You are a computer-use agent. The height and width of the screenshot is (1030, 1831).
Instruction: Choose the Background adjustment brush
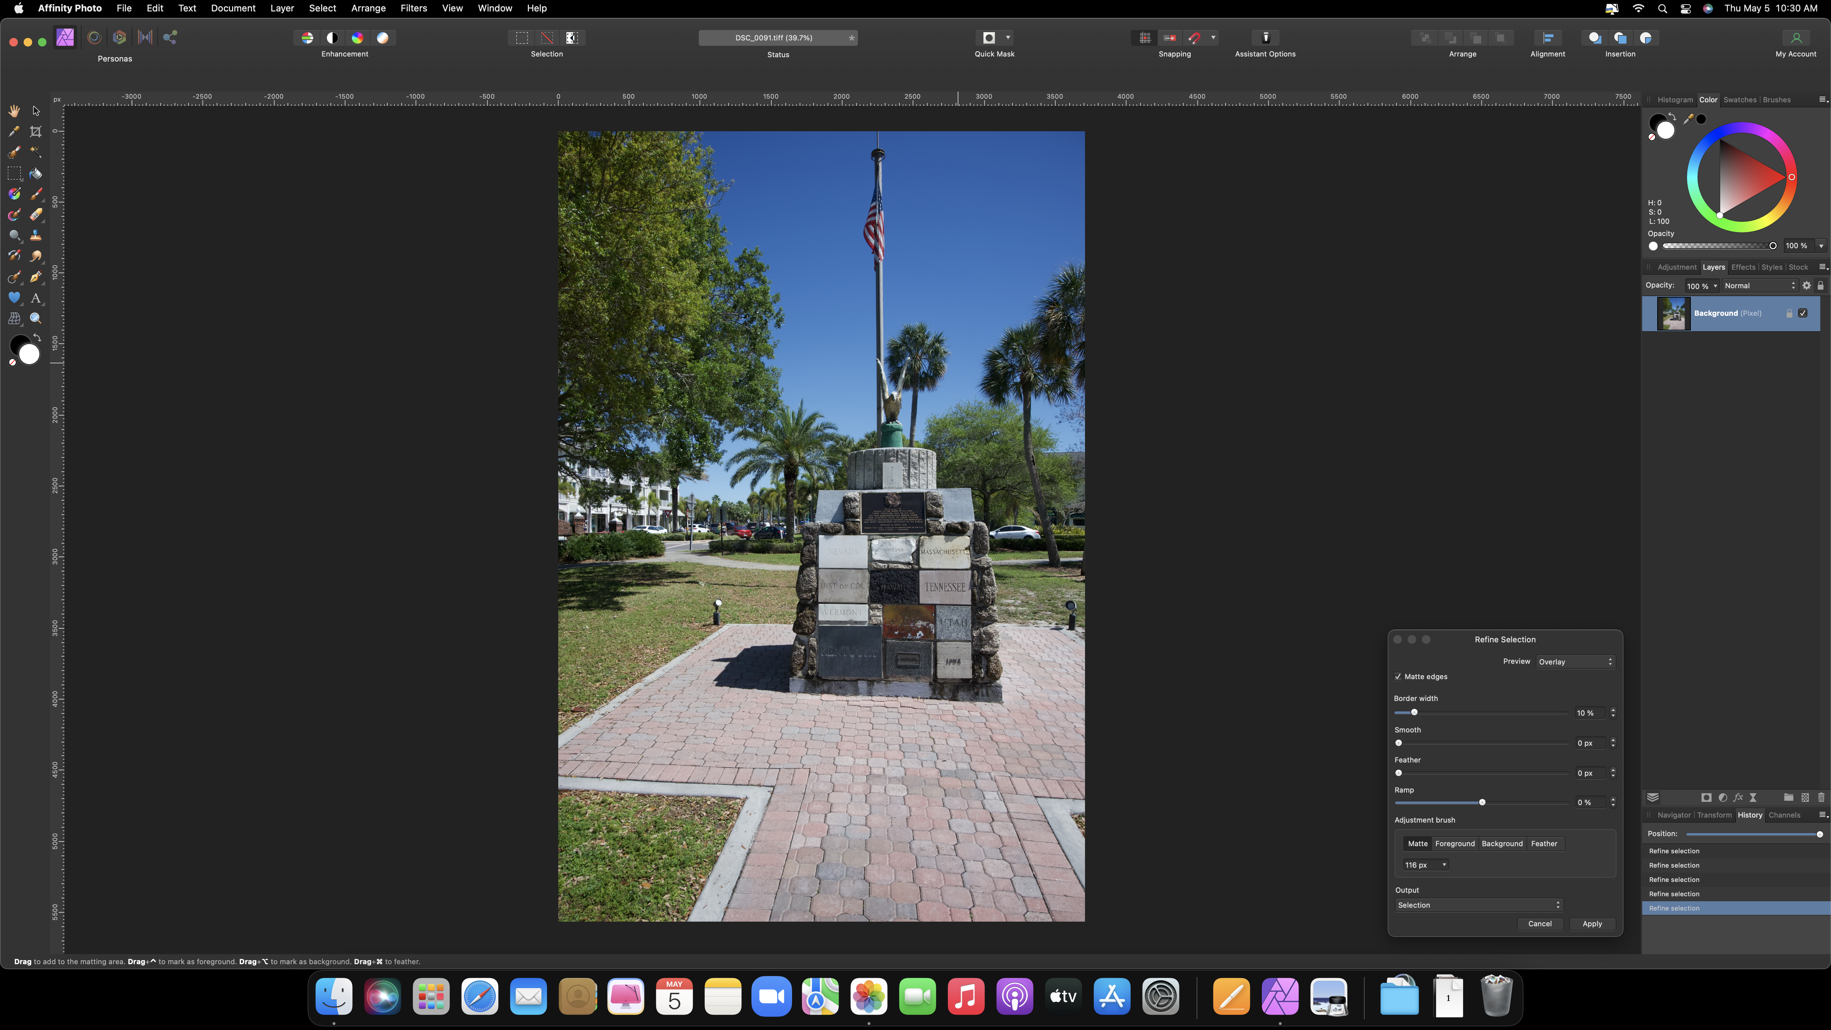[x=1502, y=844]
